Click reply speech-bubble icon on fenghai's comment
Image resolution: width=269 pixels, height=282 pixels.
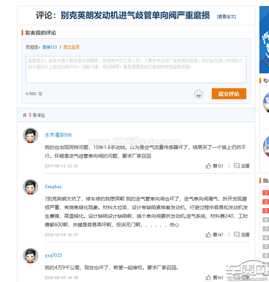(237, 235)
